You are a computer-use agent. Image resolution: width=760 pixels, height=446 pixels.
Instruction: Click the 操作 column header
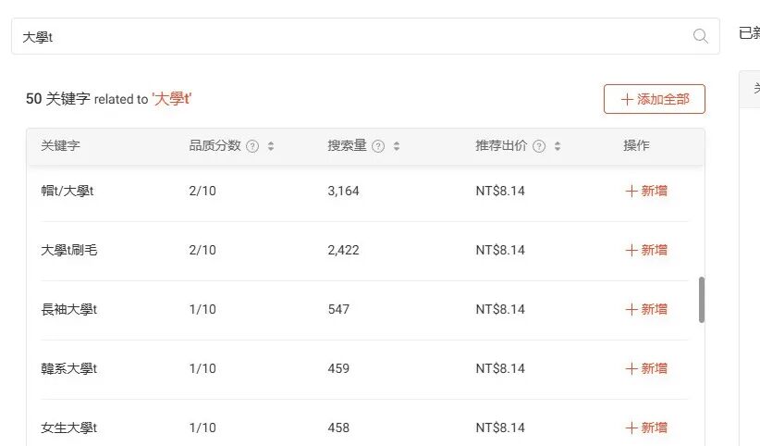pyautogui.click(x=636, y=145)
